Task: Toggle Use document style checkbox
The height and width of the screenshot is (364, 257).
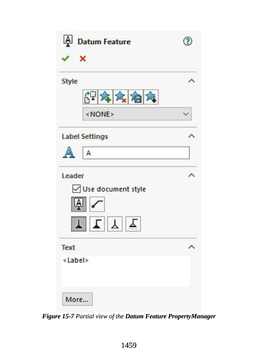Action: 76,189
